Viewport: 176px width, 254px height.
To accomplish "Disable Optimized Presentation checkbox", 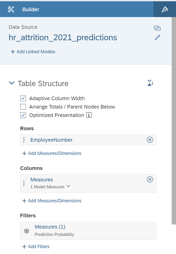I will 23,115.
